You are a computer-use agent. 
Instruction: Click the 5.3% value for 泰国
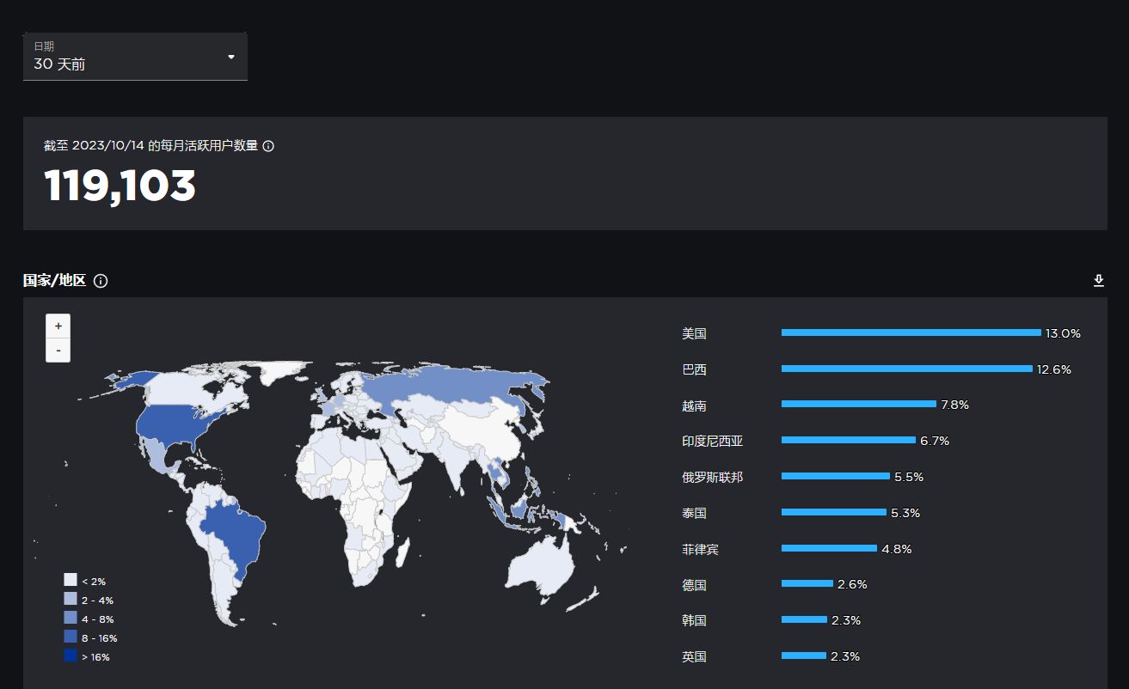tap(905, 513)
